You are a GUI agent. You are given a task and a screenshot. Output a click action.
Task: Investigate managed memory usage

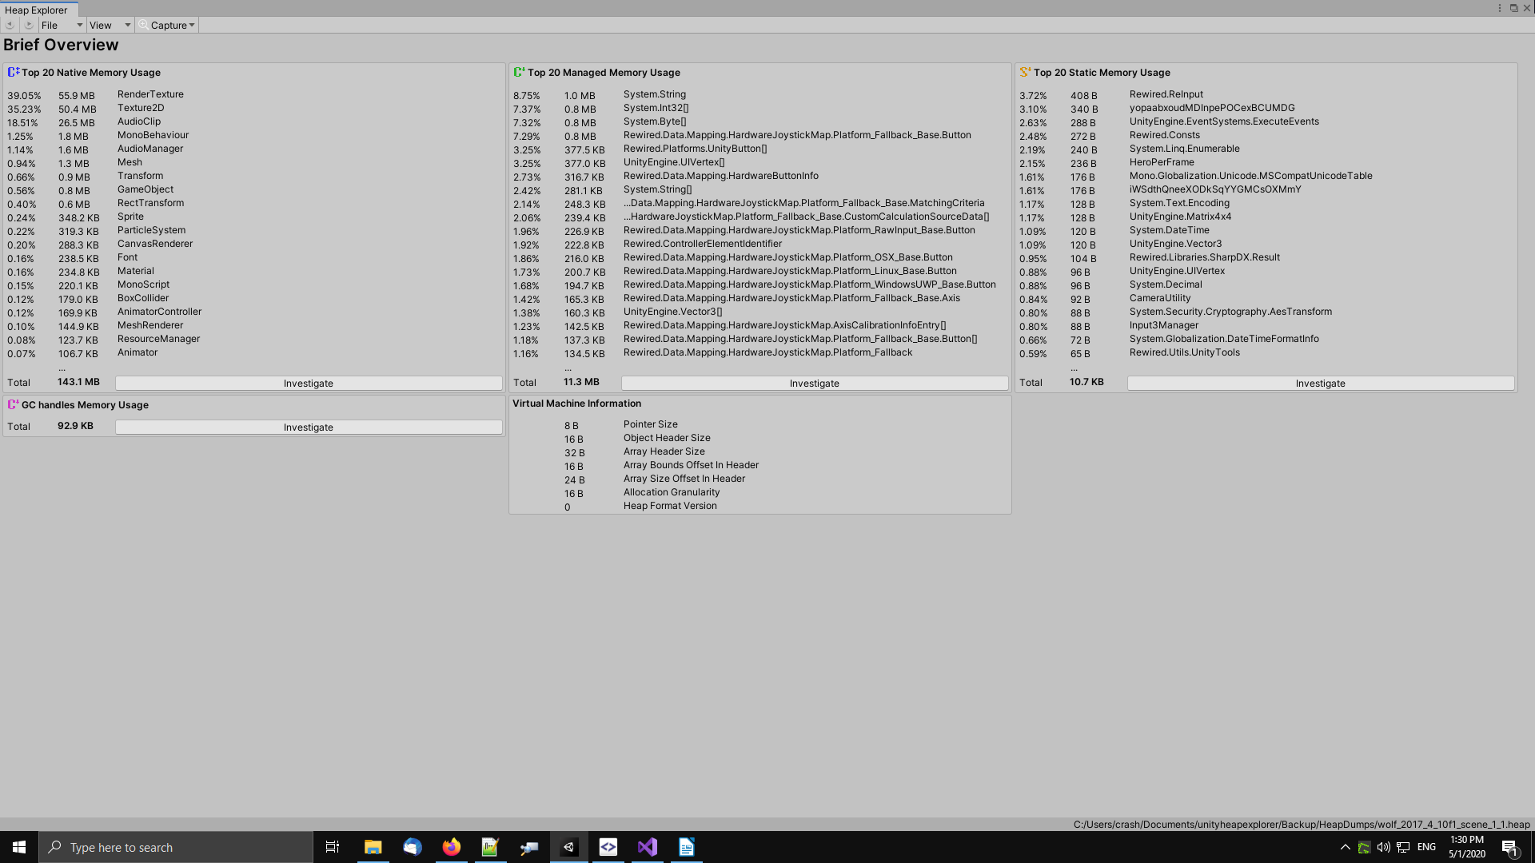tap(814, 384)
